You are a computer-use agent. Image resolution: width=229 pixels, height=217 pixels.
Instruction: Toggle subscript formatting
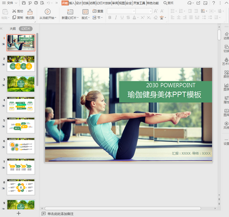point(149,18)
